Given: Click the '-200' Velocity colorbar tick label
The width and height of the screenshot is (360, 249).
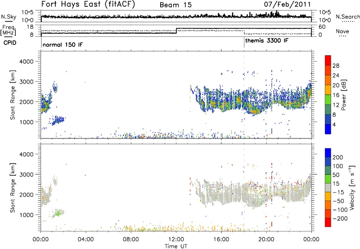Looking at the screenshot, I should click(340, 218).
